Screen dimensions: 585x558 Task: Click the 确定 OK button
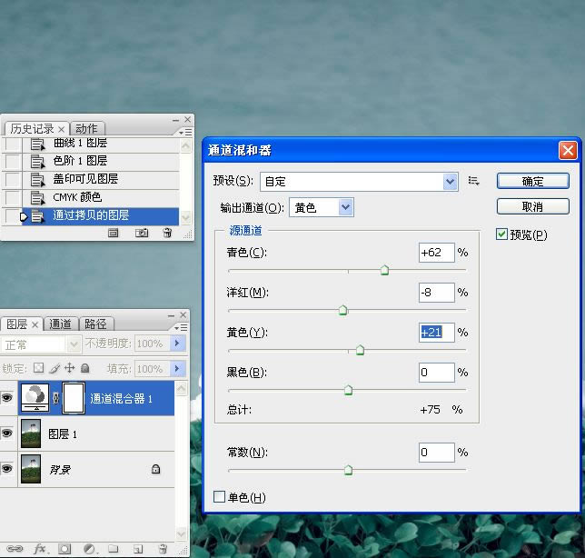coord(532,181)
